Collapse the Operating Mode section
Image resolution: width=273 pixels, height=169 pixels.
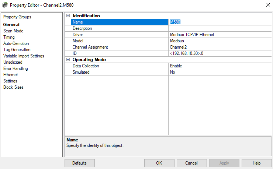(x=68, y=60)
